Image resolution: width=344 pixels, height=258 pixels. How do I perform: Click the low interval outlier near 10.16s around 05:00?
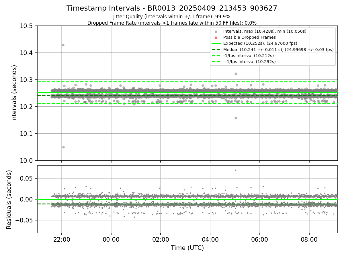(x=236, y=118)
